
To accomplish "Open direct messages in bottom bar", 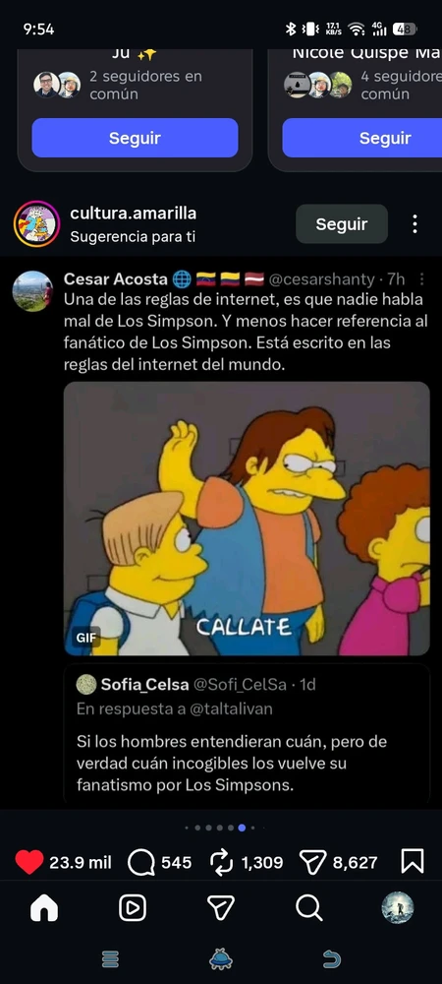I will pos(221,907).
